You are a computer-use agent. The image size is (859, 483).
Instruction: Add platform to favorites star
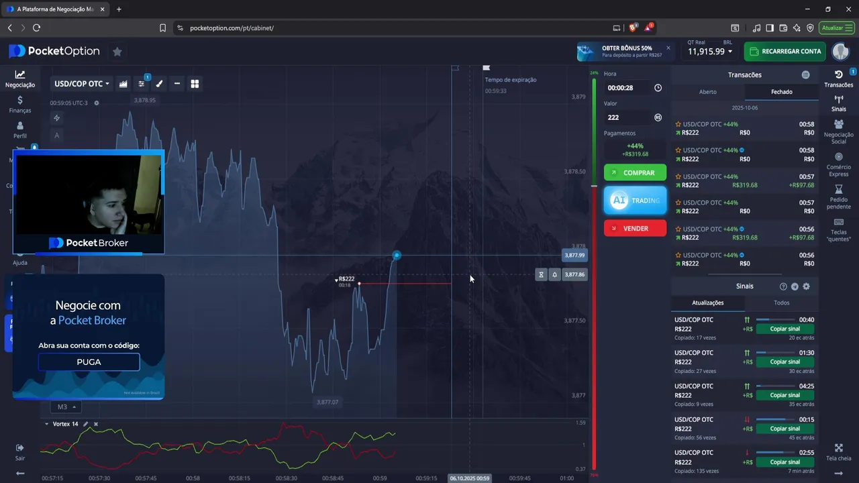(x=117, y=52)
